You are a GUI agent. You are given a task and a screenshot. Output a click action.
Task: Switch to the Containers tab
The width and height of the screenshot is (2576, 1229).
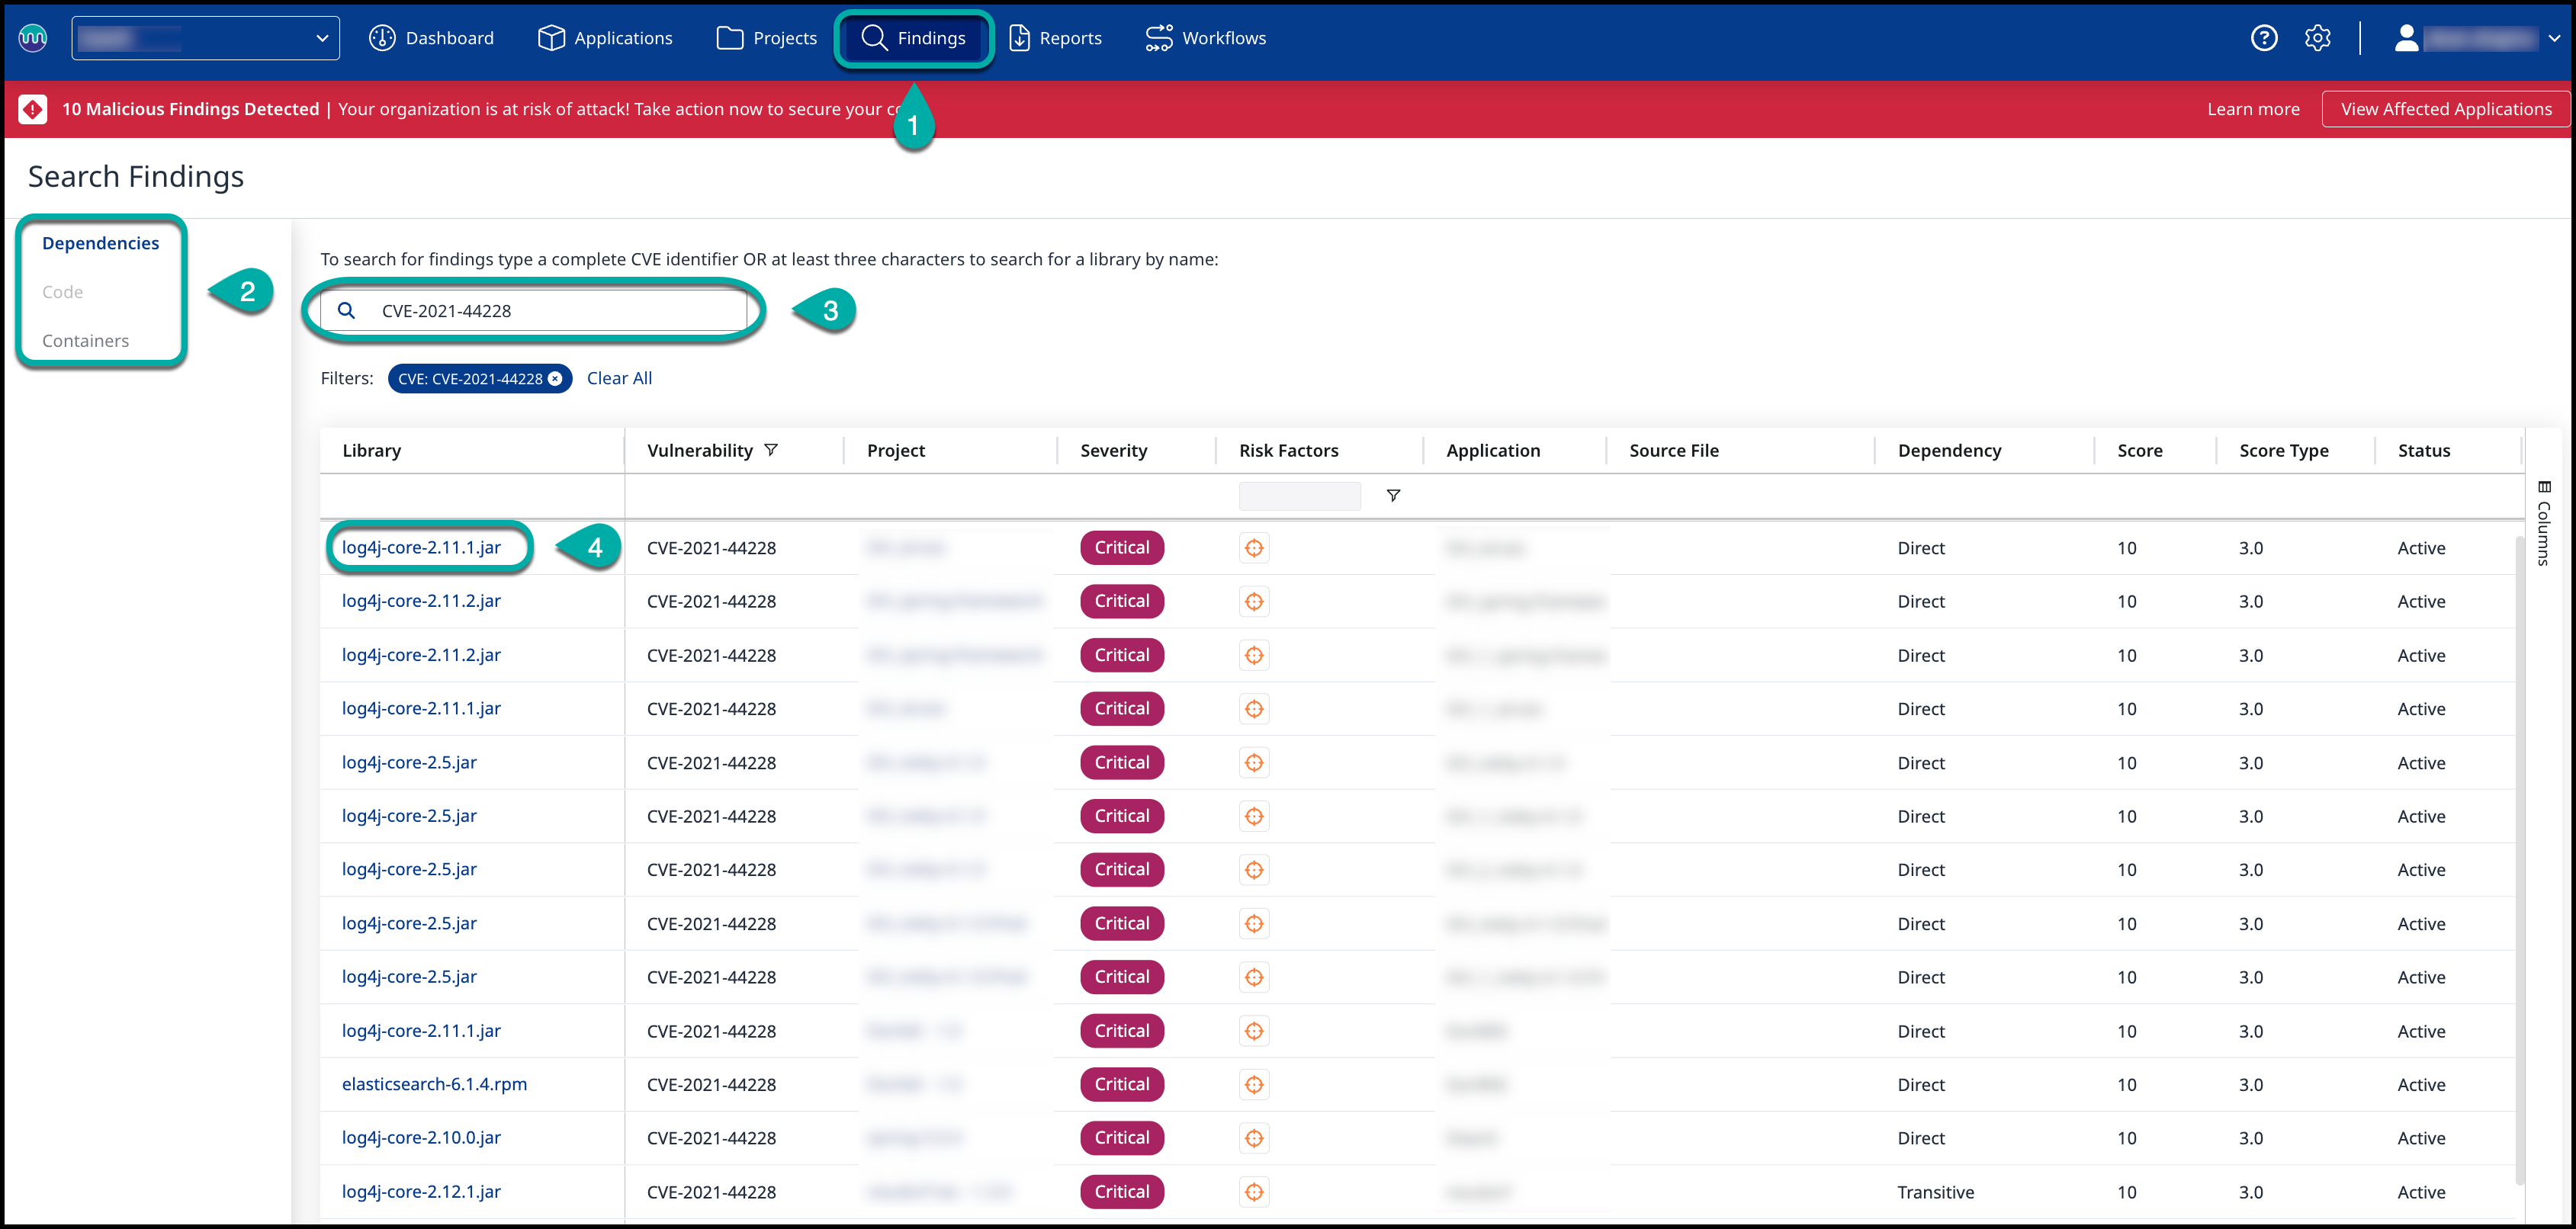click(x=85, y=341)
